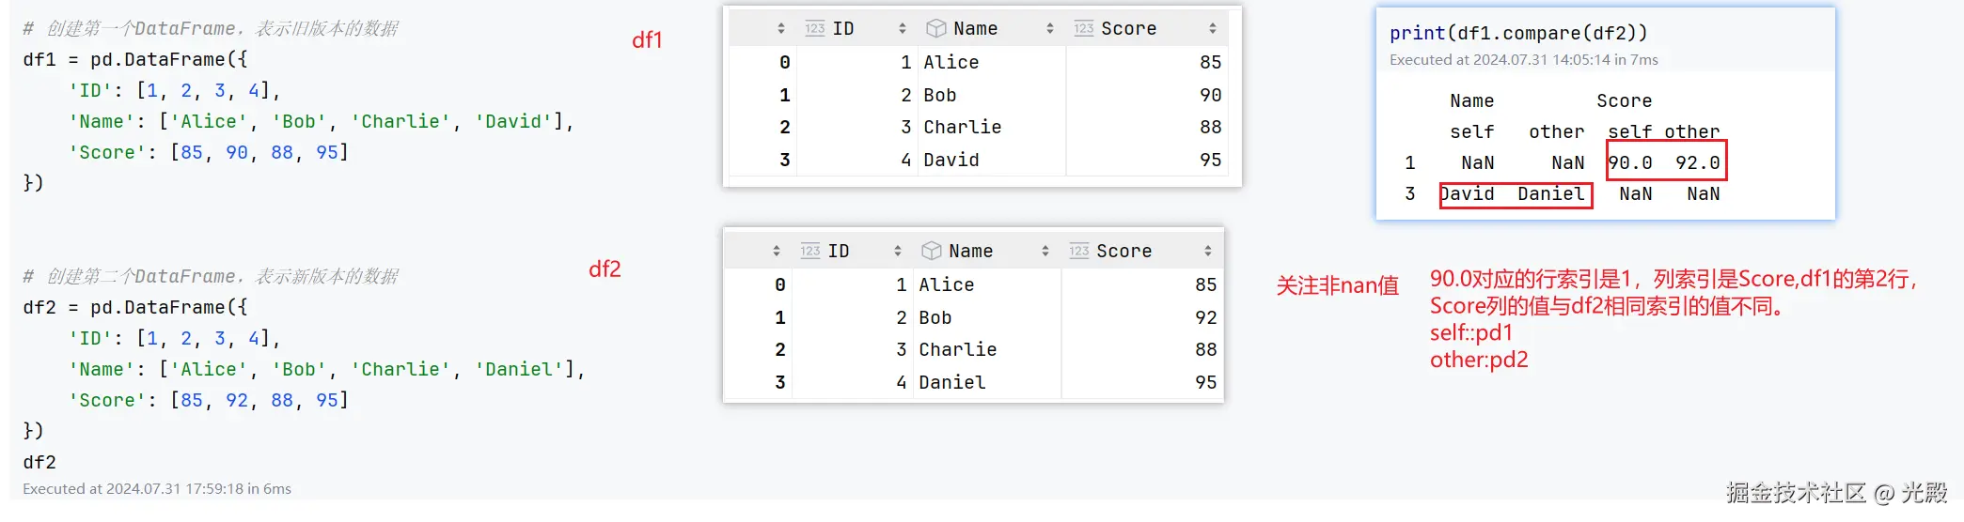Click the 92 score cell for Bob

pyautogui.click(x=1205, y=318)
